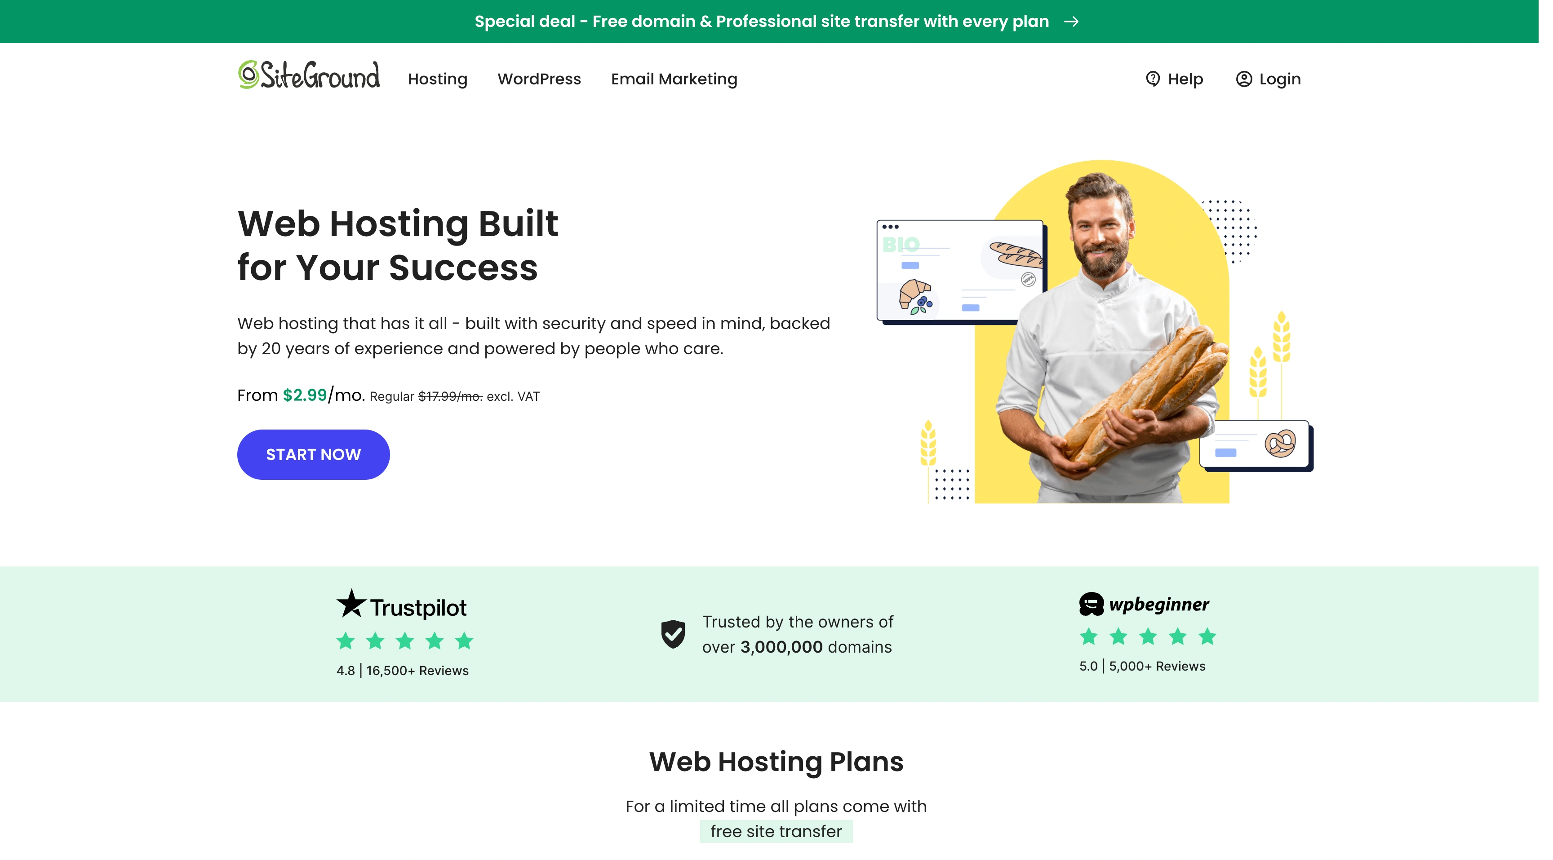Click the START NOW button
Image resolution: width=1553 pixels, height=860 pixels.
314,453
